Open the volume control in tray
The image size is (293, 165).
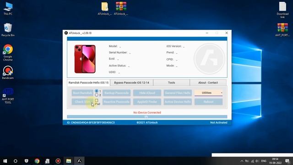257,161
